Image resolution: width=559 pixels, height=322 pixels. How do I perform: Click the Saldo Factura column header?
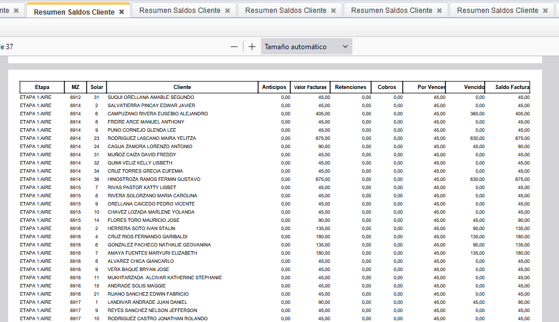[x=512, y=87]
